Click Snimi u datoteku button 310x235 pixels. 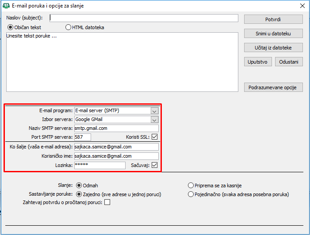point(273,34)
